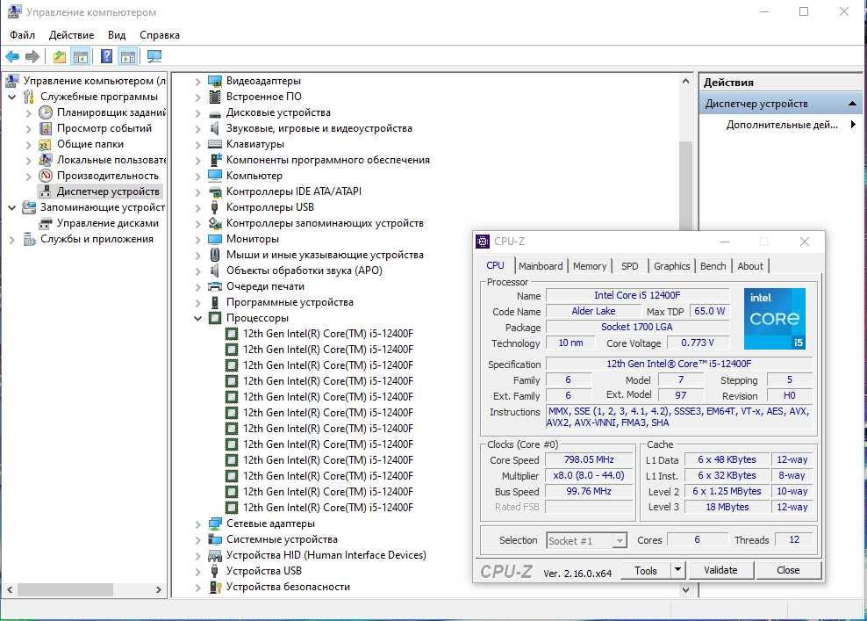Click the Процессоры chip icon
Image resolution: width=867 pixels, height=621 pixels.
[214, 318]
